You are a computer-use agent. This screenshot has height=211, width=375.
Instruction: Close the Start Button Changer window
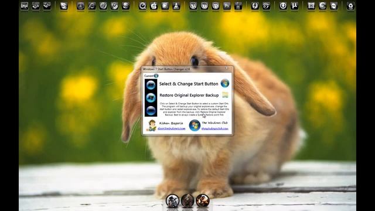tap(227, 69)
